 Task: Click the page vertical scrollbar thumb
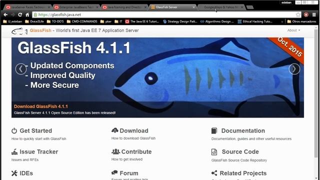pyautogui.click(x=316, y=93)
